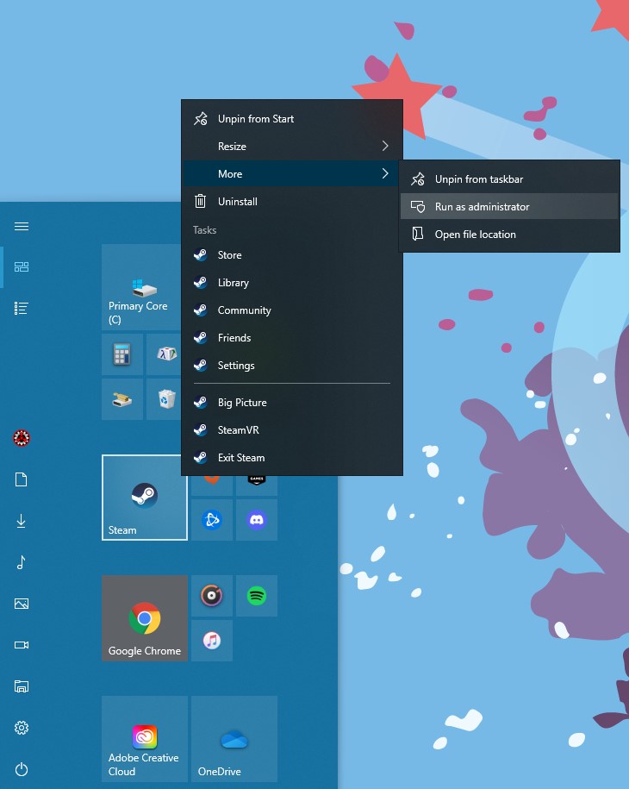Launch SteamVR from the task list

(x=292, y=429)
